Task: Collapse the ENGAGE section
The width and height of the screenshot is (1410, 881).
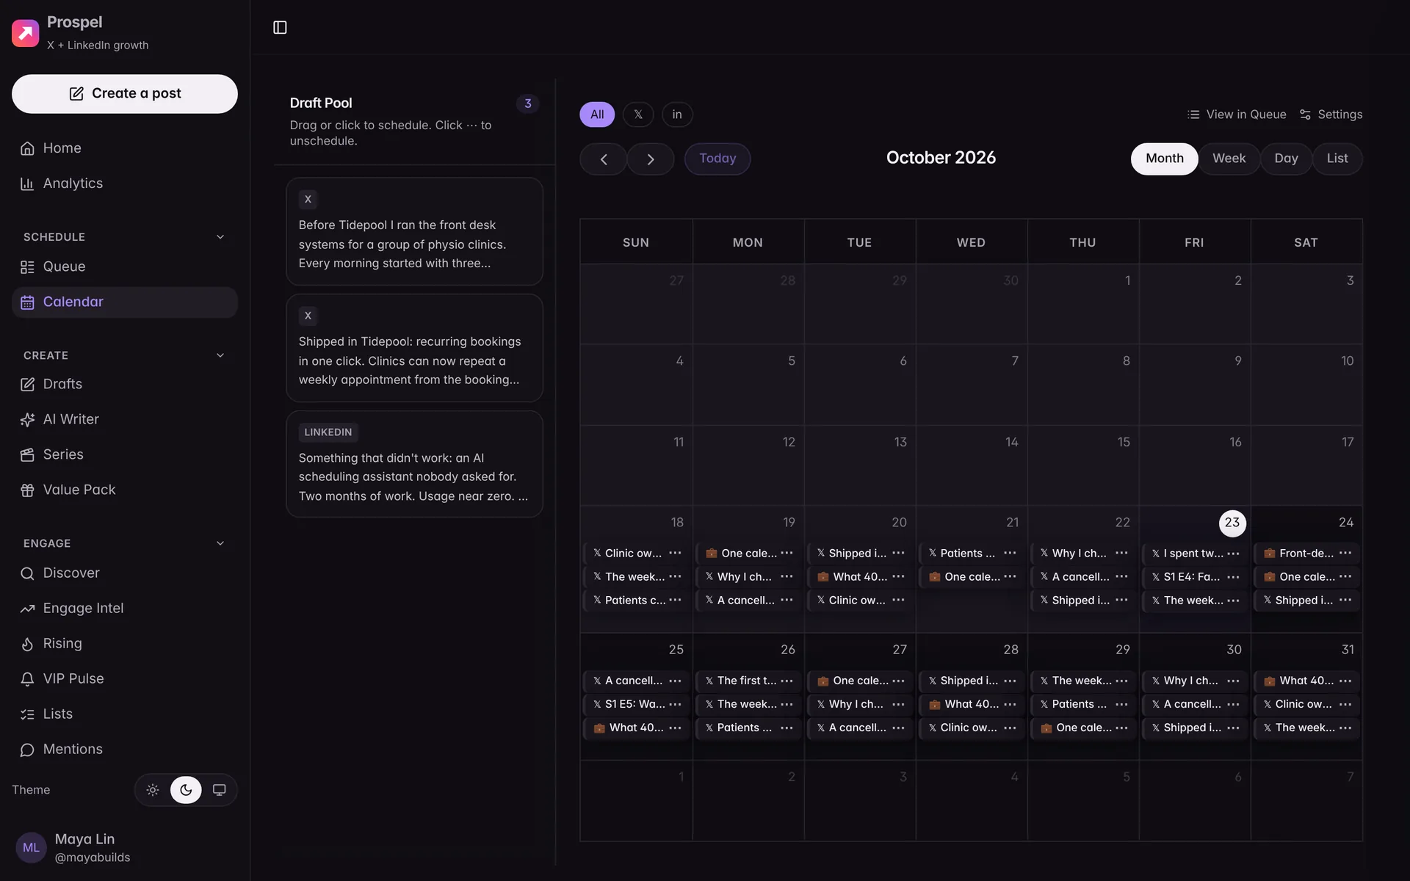Action: (220, 543)
